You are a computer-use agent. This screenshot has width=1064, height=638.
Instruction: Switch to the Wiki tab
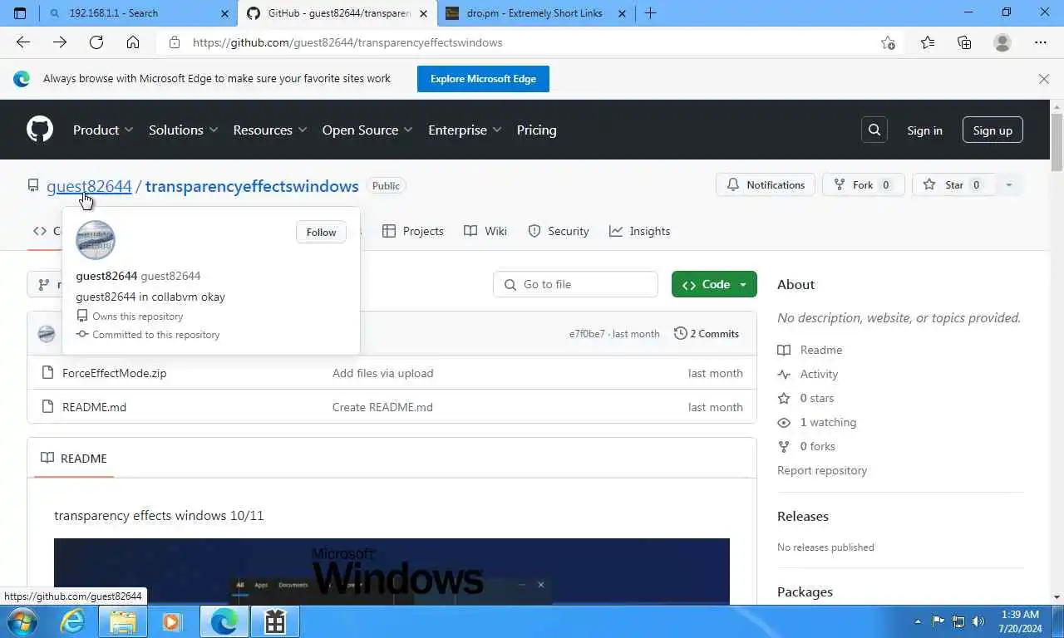[x=485, y=231]
